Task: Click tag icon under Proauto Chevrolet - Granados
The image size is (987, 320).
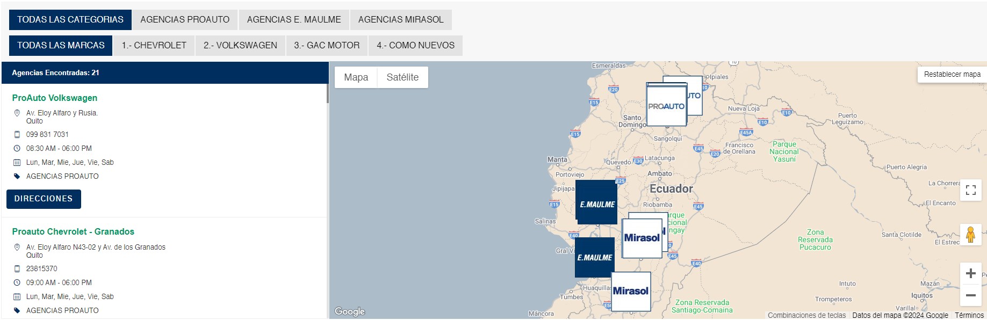Action: (x=17, y=310)
